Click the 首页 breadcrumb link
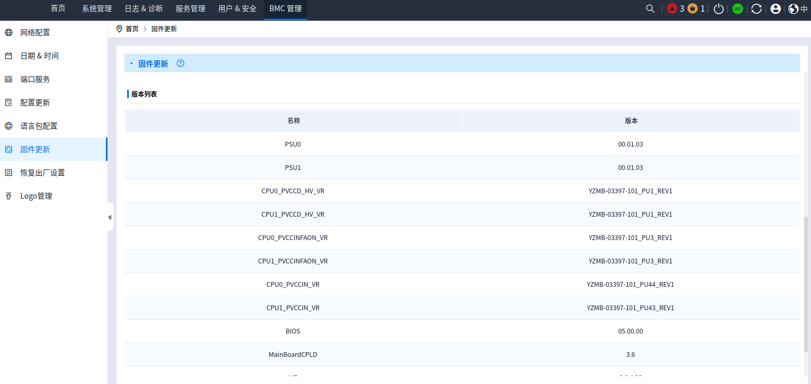 click(132, 29)
